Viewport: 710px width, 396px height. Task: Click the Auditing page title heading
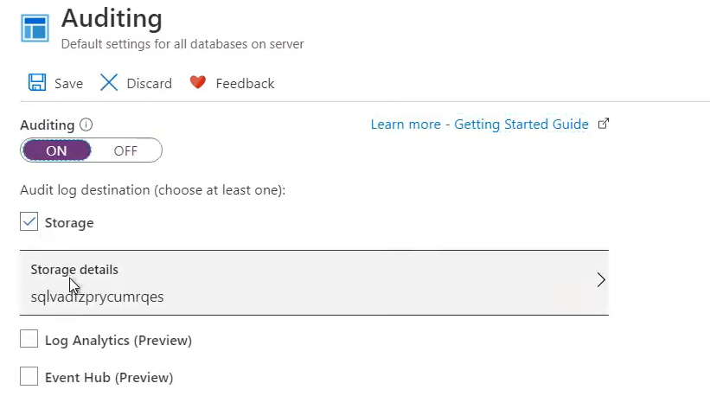[112, 17]
